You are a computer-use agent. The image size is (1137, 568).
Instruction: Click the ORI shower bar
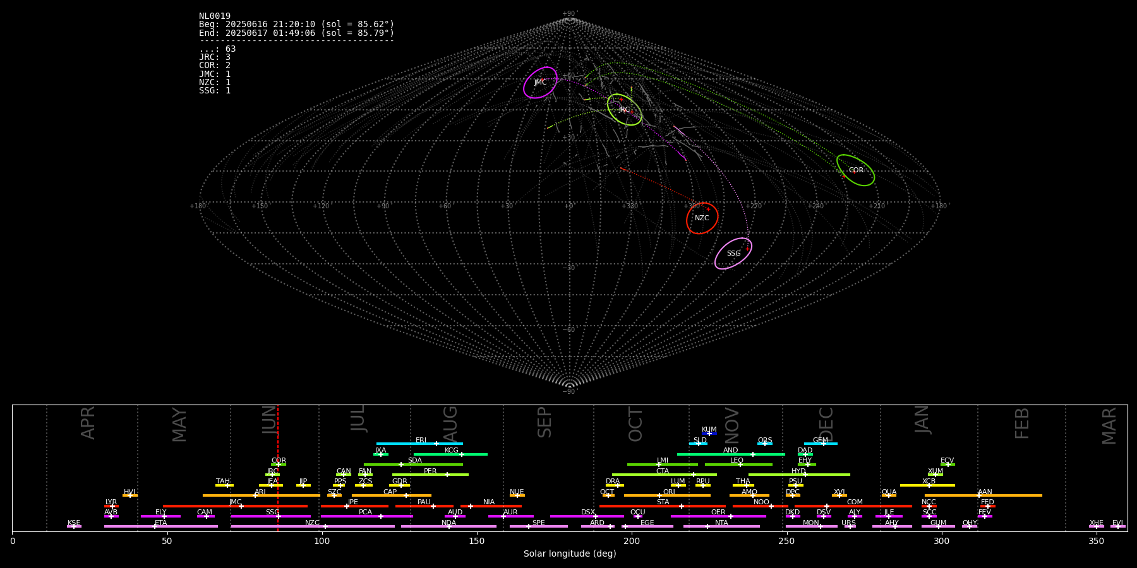point(667,495)
